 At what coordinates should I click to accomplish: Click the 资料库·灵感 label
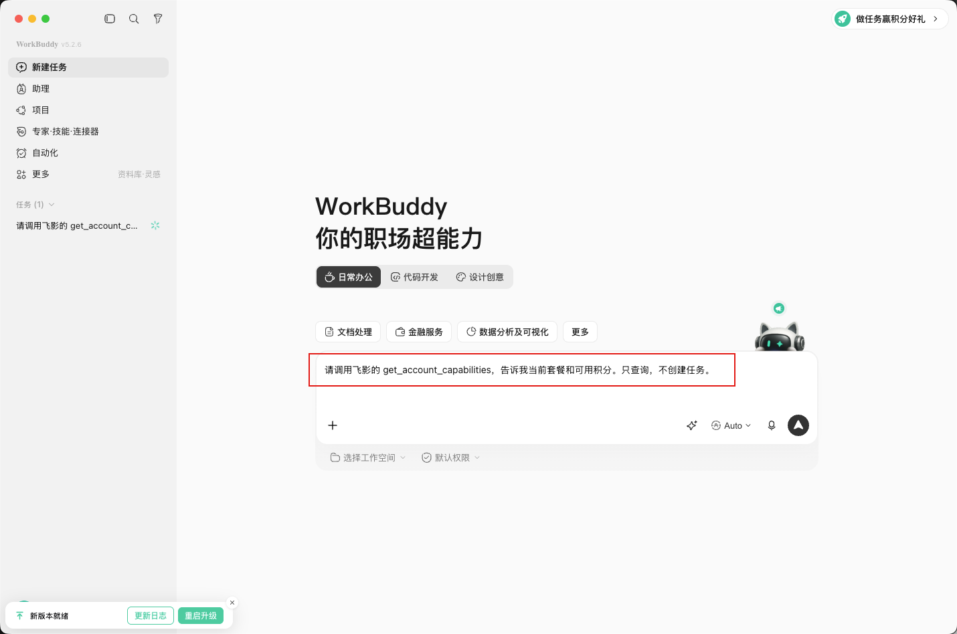tap(139, 175)
